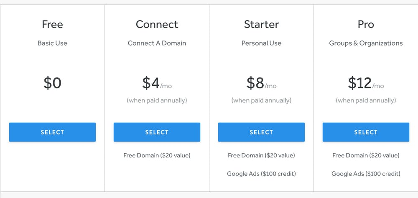
Task: Click the $4/mo price
Action: point(157,83)
